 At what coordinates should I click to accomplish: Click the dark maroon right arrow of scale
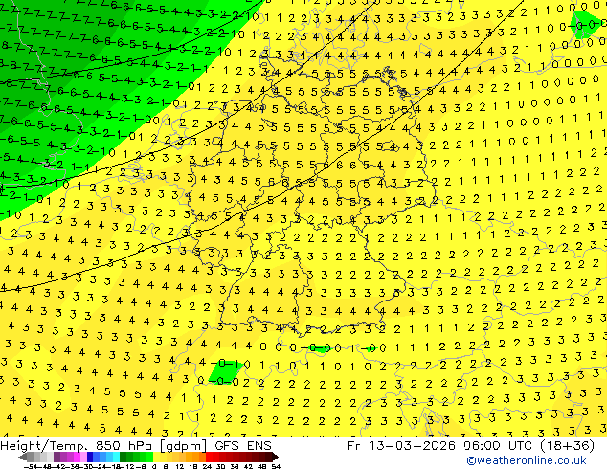(276, 457)
